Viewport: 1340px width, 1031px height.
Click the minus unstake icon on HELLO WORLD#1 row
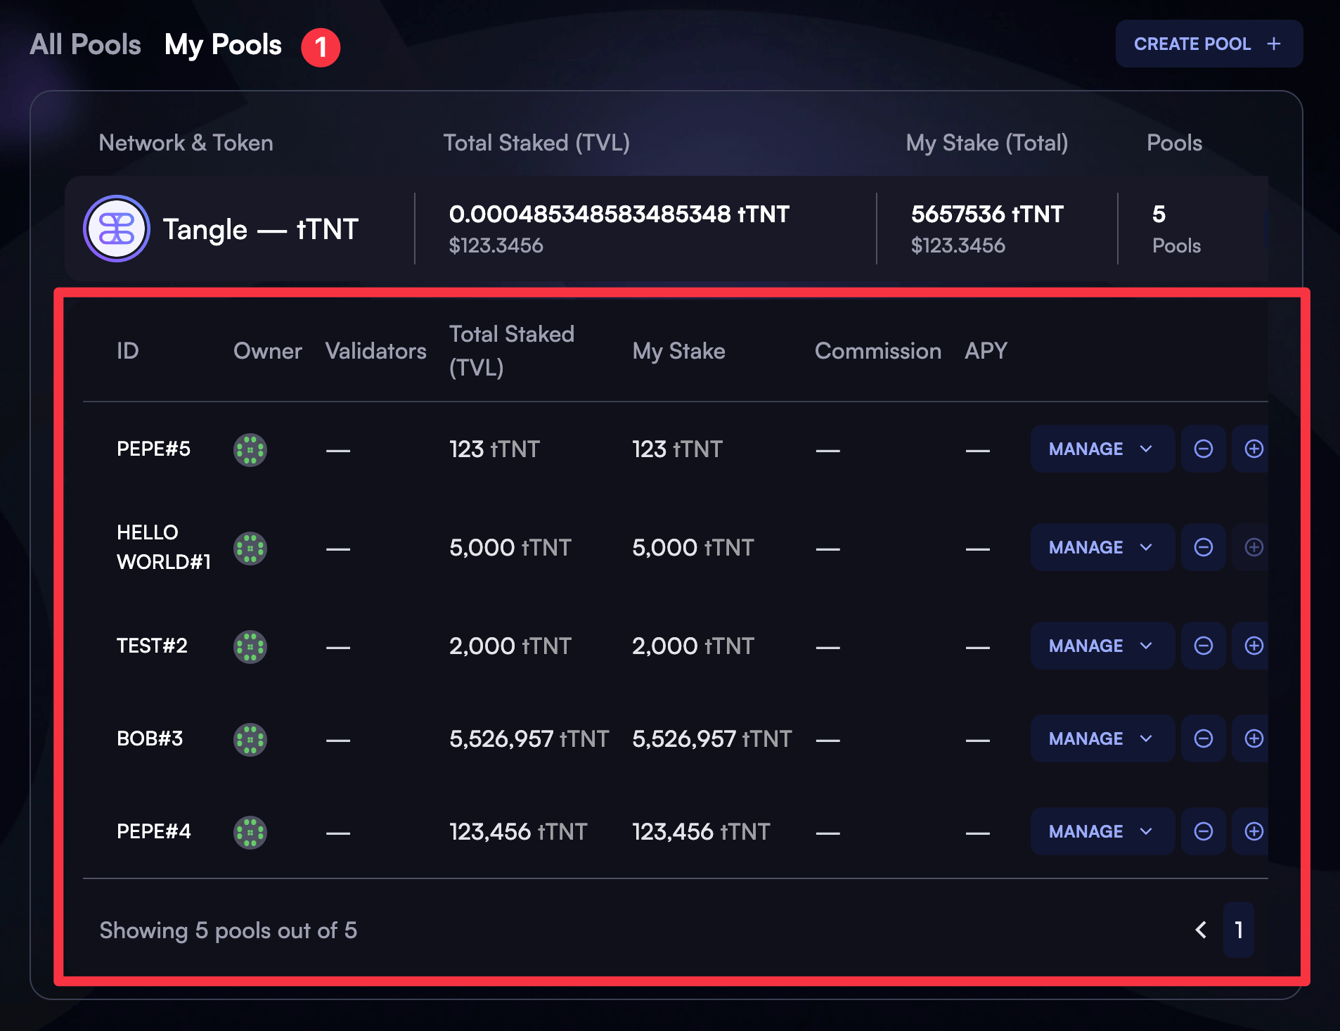tap(1203, 547)
